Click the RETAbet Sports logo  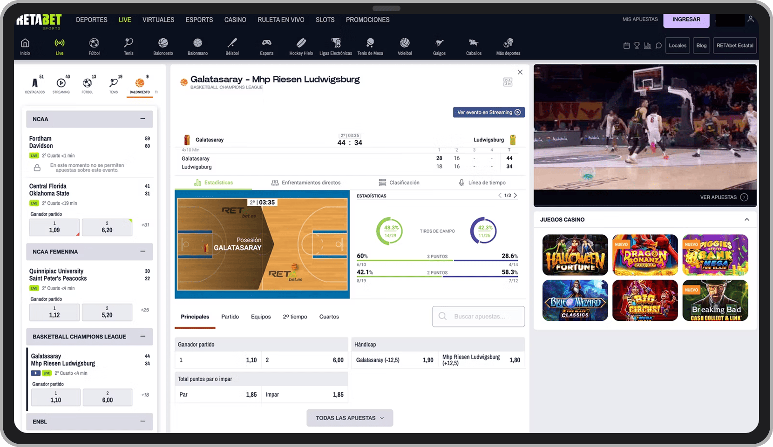point(39,21)
